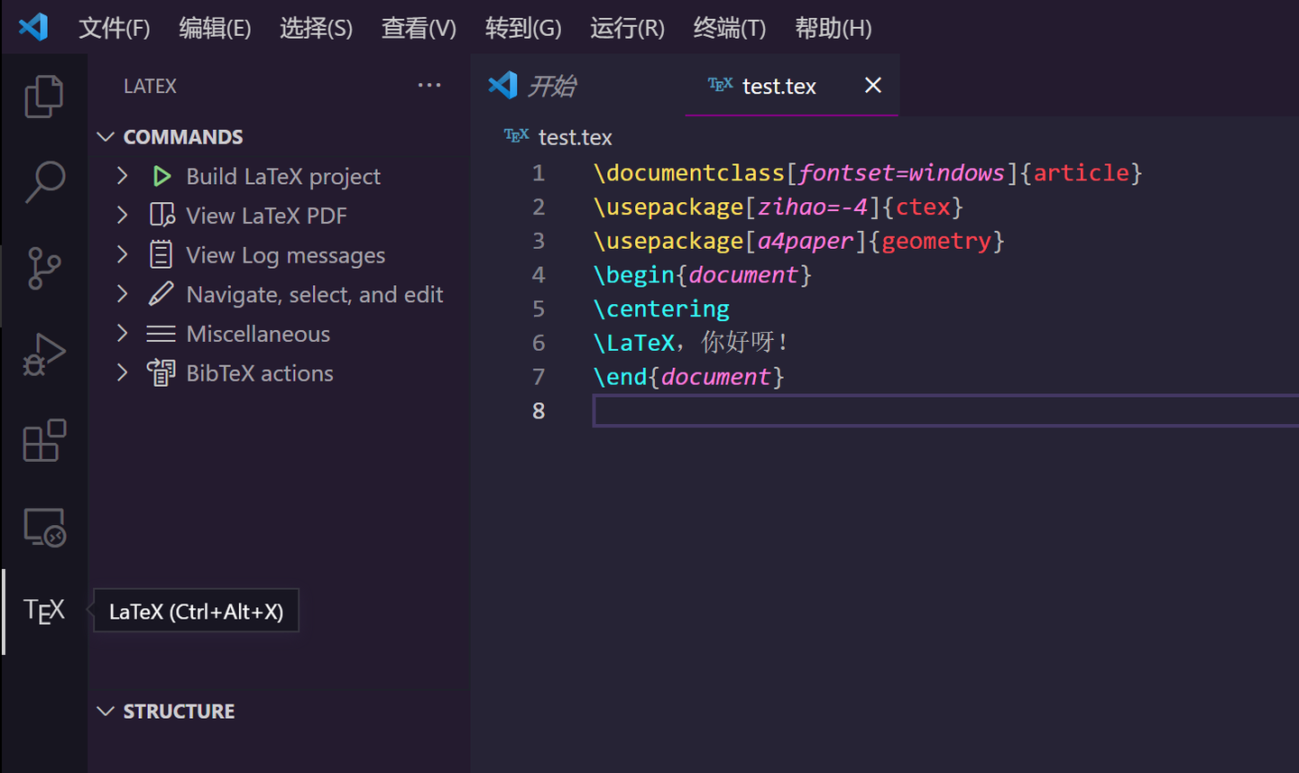1299x773 pixels.
Task: Expand the STRUCTURE section
Action: pos(106,711)
